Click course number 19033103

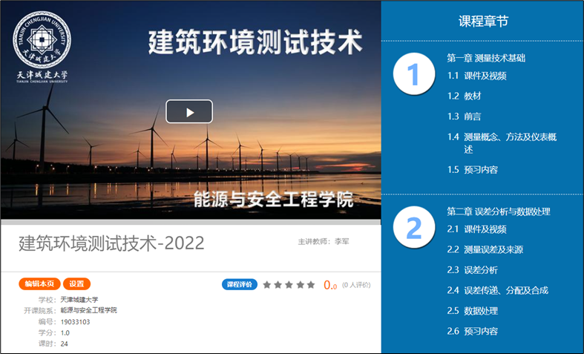pyautogui.click(x=75, y=322)
